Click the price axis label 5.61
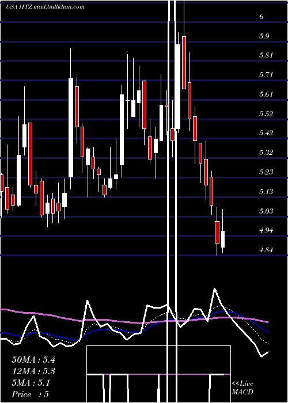The height and width of the screenshot is (403, 288). tap(266, 94)
